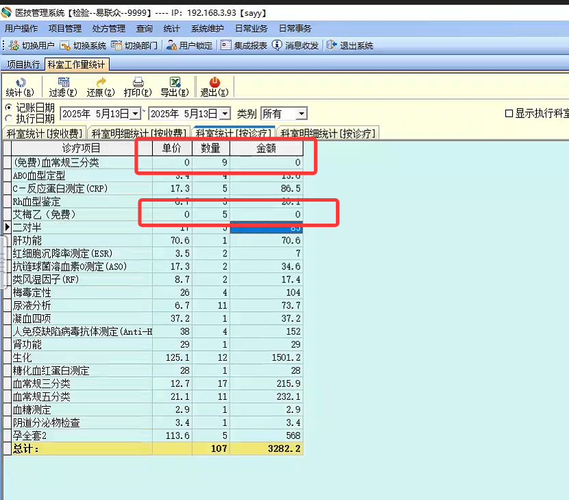The image size is (569, 500).
Task: Click the 退出系统 exit system icon
Action: (332, 45)
